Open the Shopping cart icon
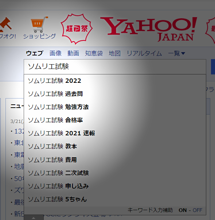The image size is (215, 220). (39, 24)
